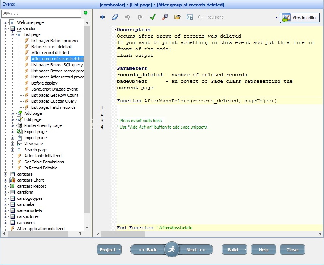Click the Welcome page document icon

point(12,22)
